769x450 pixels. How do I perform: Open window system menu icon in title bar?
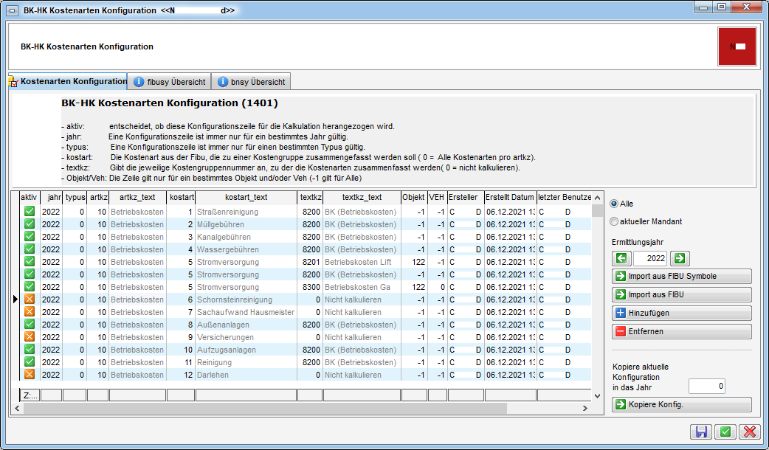[13, 10]
